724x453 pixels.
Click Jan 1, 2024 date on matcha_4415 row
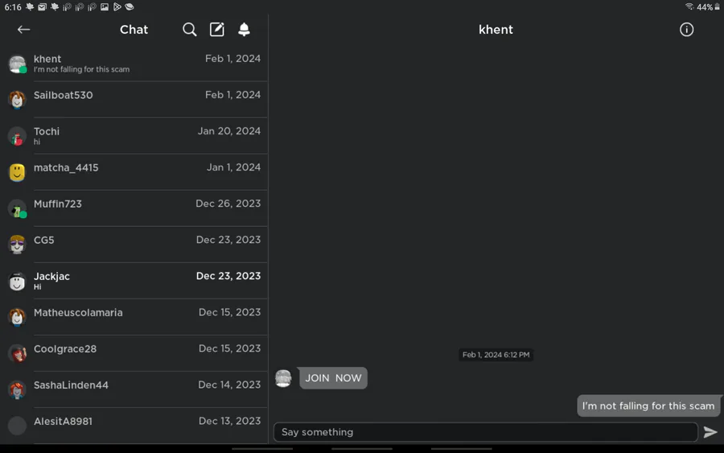(233, 167)
